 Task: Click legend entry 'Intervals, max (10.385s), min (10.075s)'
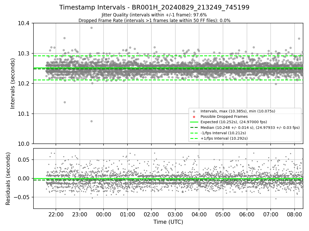pos(238,111)
